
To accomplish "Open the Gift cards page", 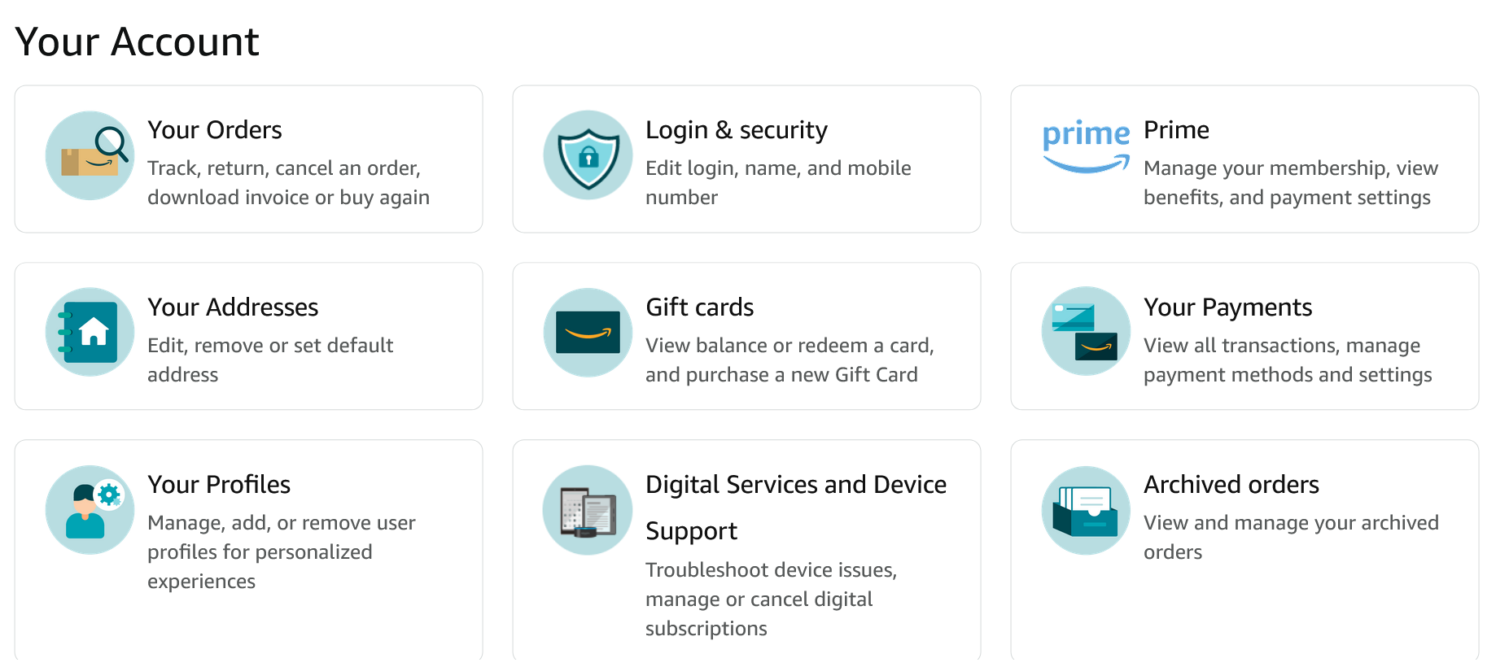I will (x=699, y=307).
